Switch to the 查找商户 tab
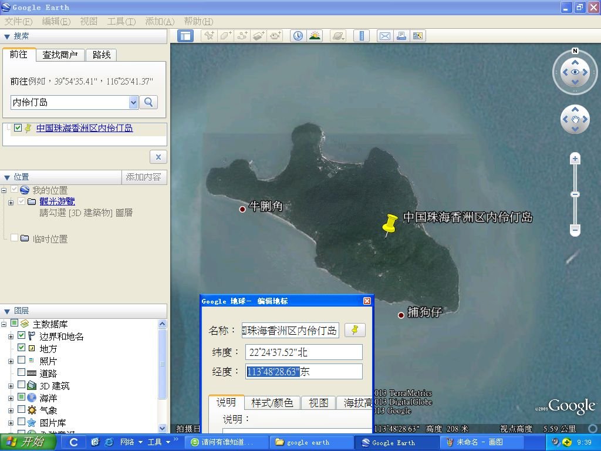 coord(60,55)
